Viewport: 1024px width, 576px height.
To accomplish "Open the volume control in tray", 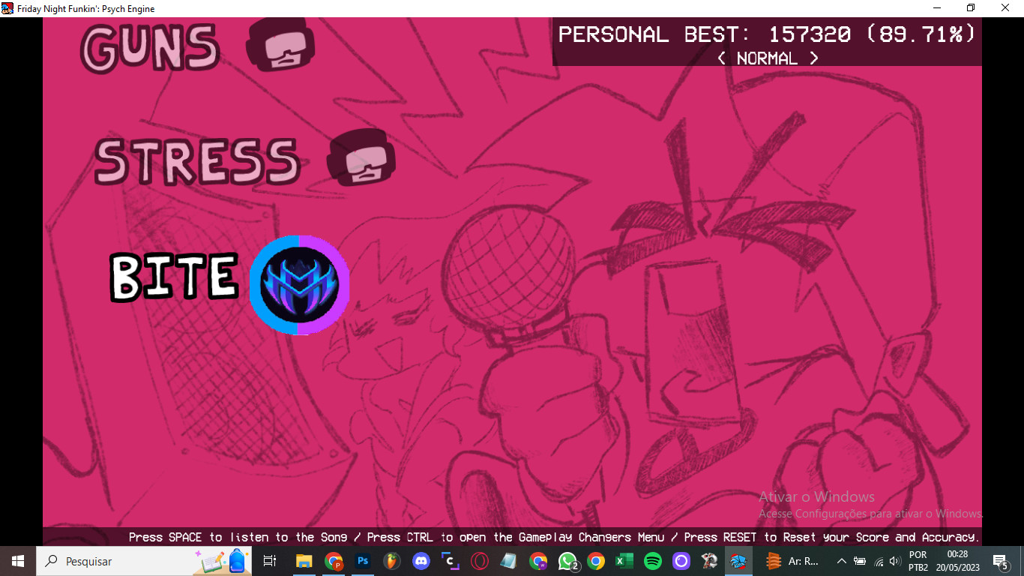I will [x=894, y=561].
